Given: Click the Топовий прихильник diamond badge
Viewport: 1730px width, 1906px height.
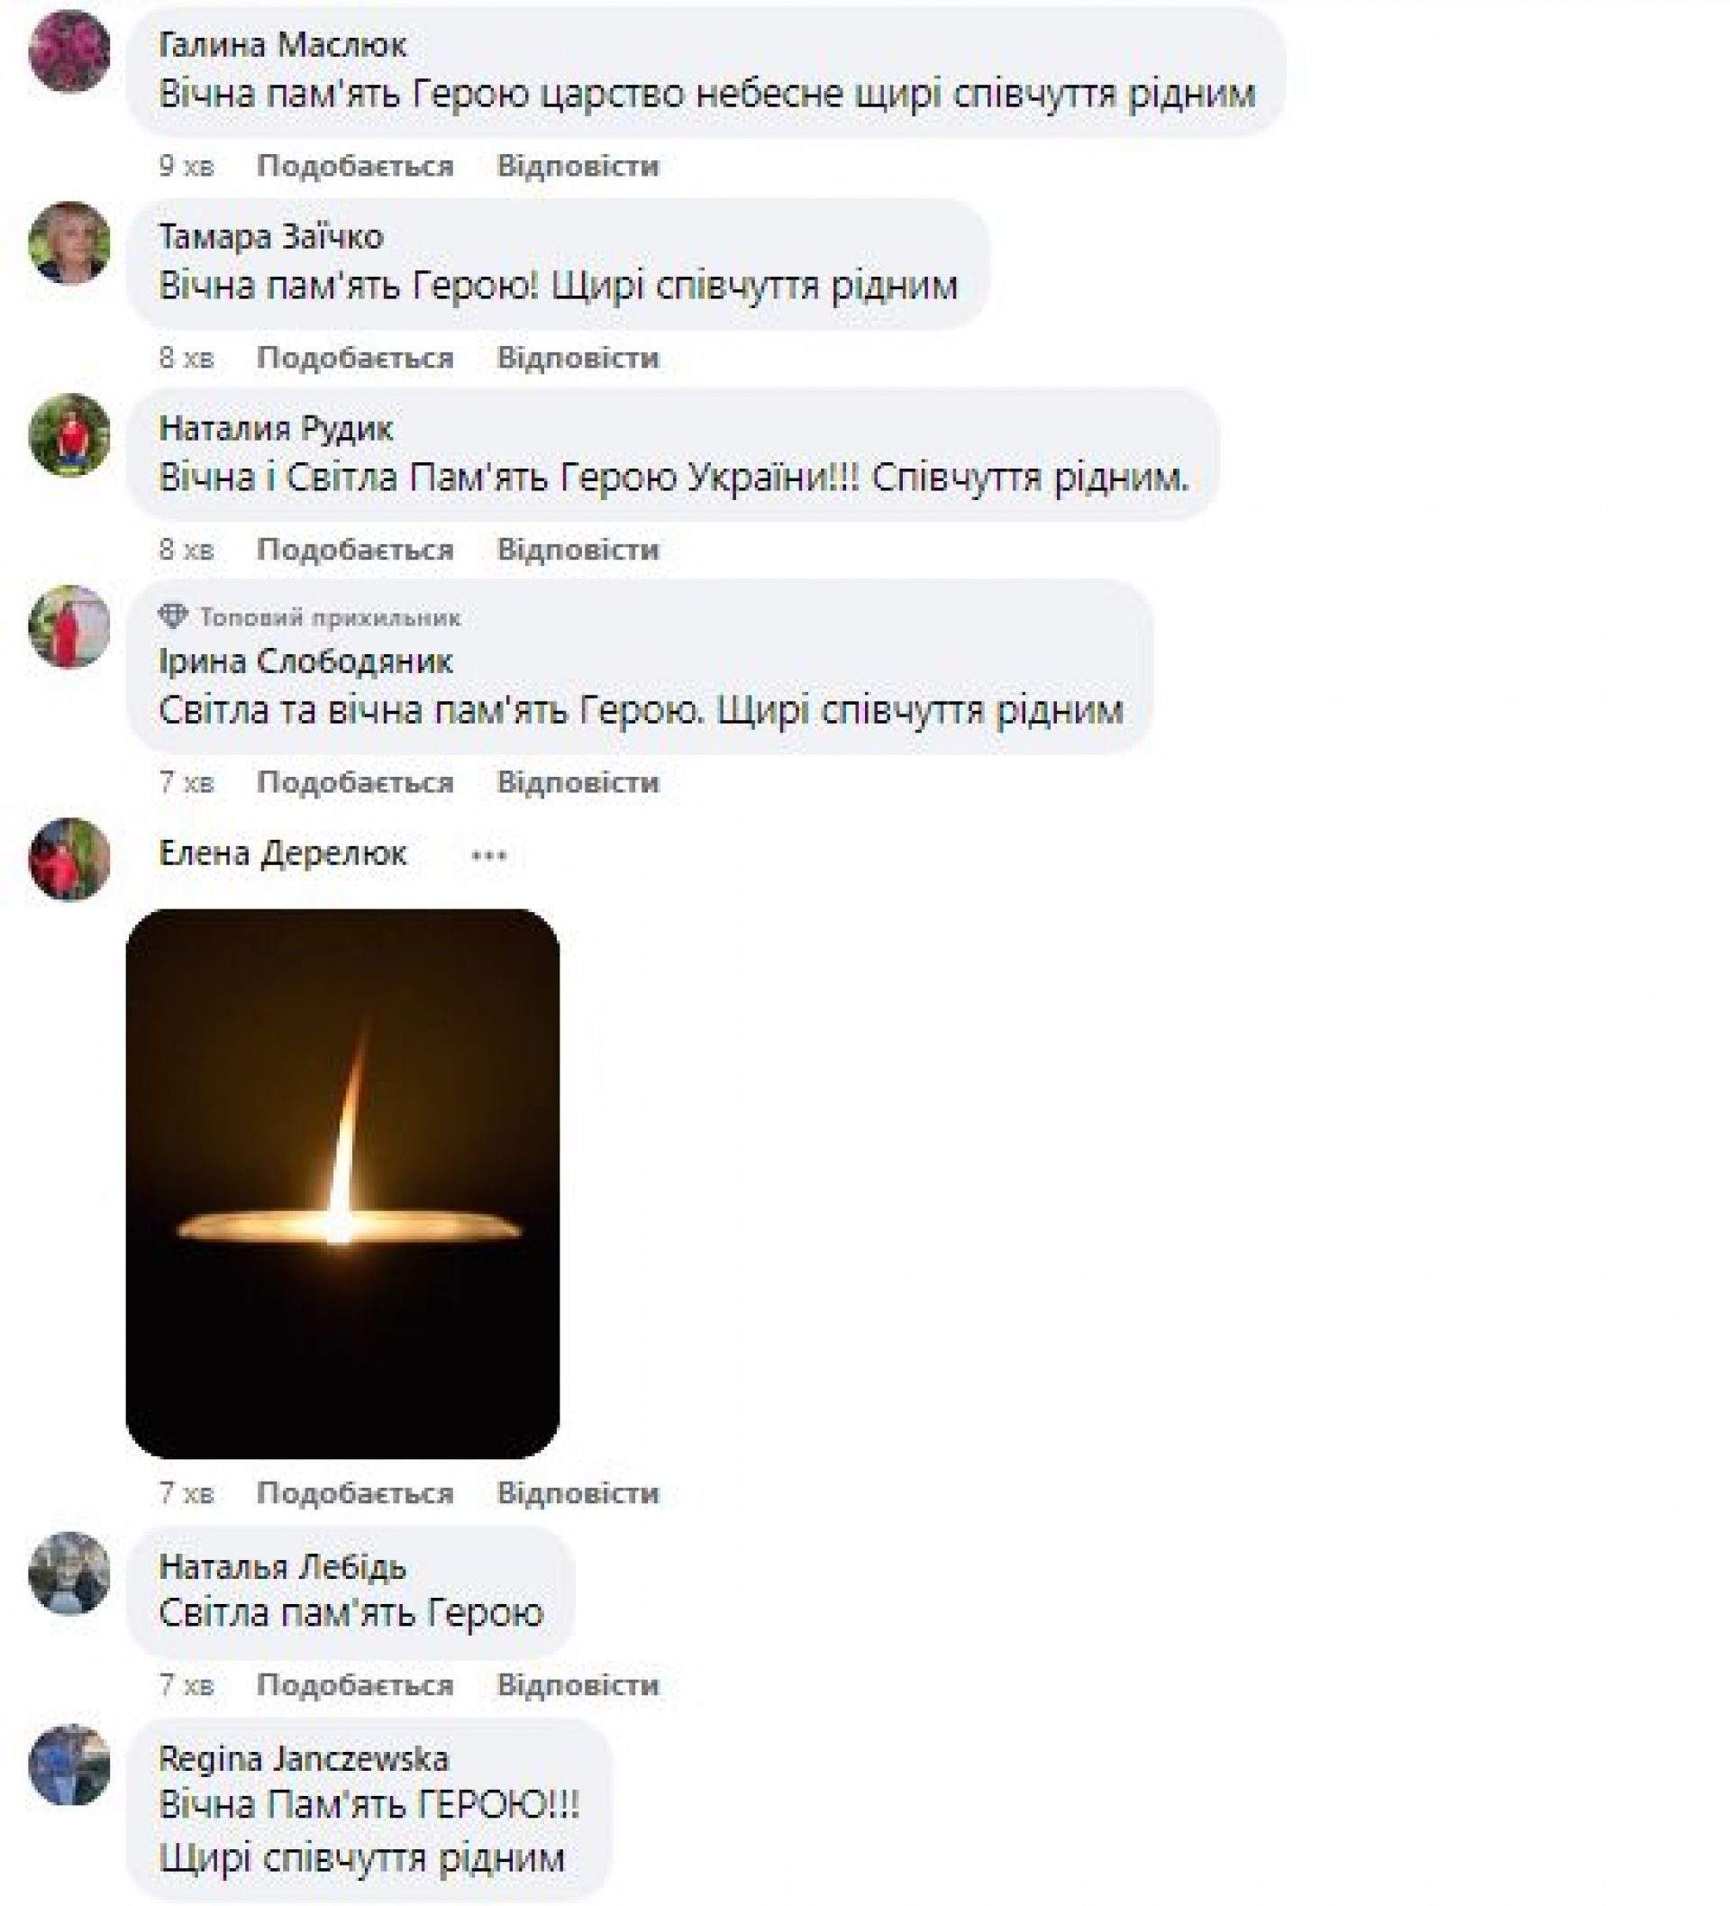Looking at the screenshot, I should coord(172,616).
